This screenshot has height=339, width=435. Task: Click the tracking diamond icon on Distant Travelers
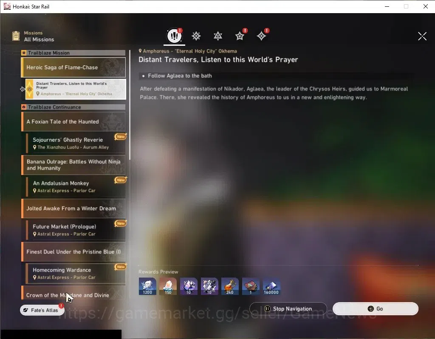tap(29, 89)
